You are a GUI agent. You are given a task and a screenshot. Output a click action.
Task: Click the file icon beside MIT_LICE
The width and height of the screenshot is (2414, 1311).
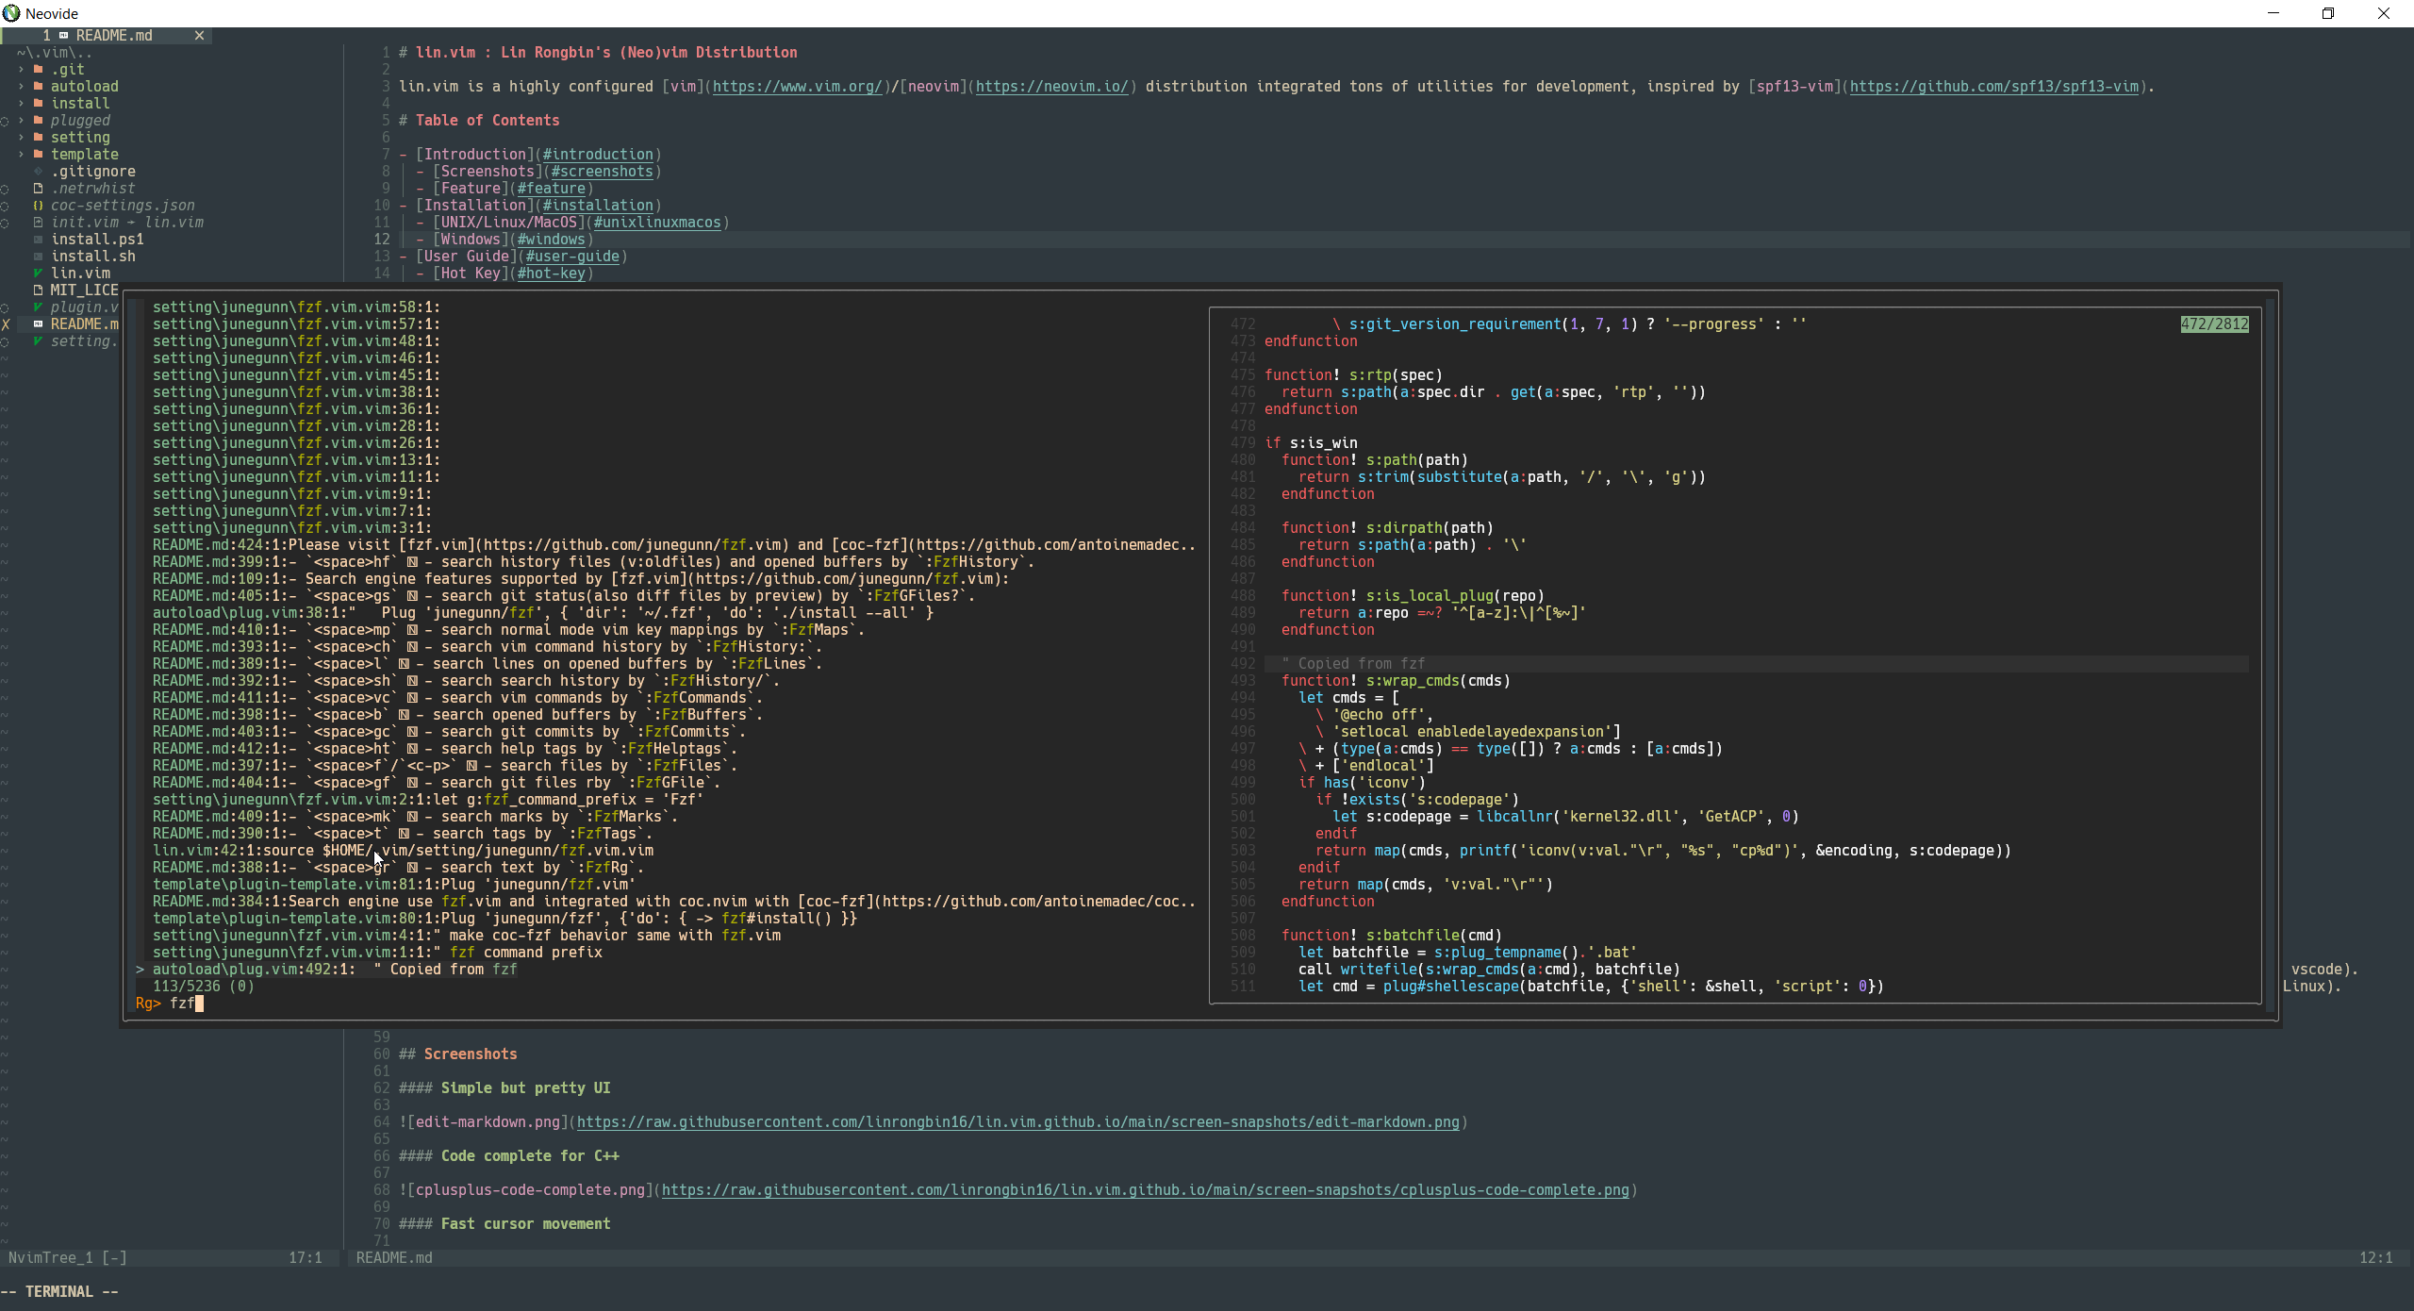(x=38, y=290)
